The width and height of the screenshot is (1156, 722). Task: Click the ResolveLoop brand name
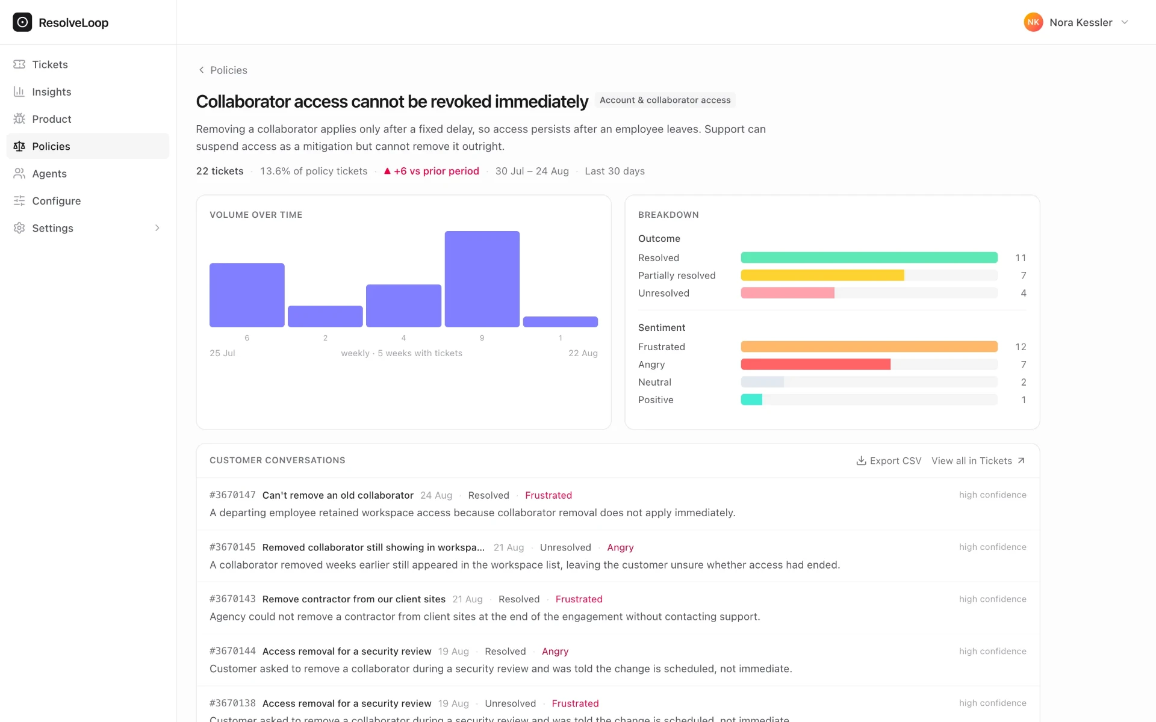click(x=73, y=23)
